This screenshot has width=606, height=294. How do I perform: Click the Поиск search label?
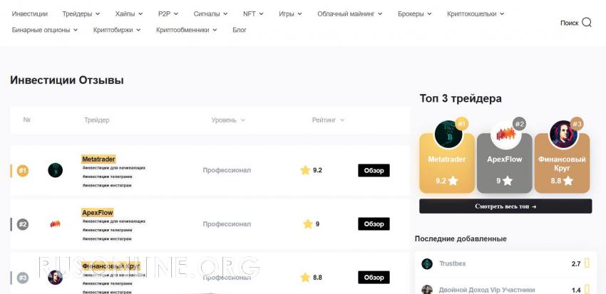(570, 23)
